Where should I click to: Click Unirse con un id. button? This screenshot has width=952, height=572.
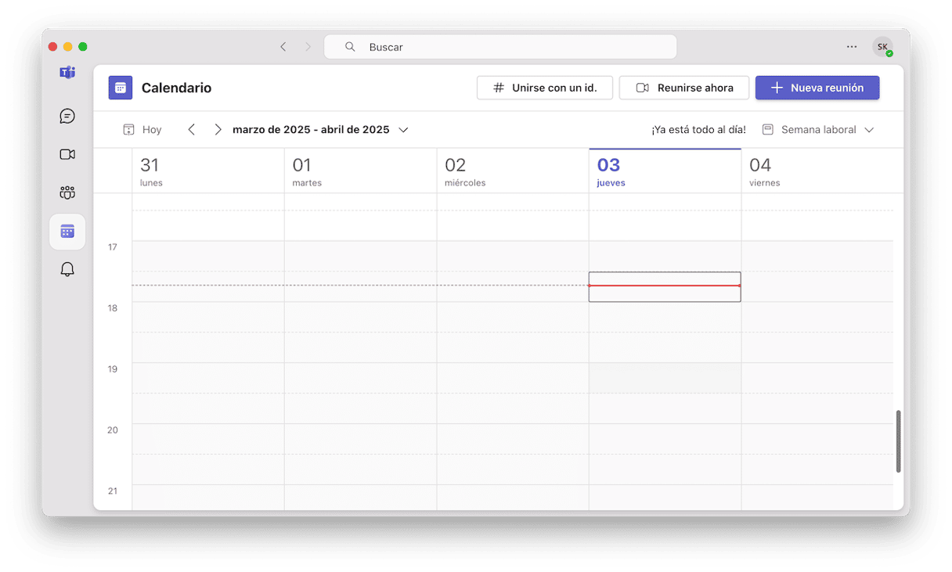coord(545,88)
